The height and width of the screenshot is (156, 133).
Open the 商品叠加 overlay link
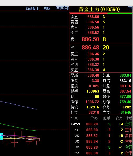[32, 8]
